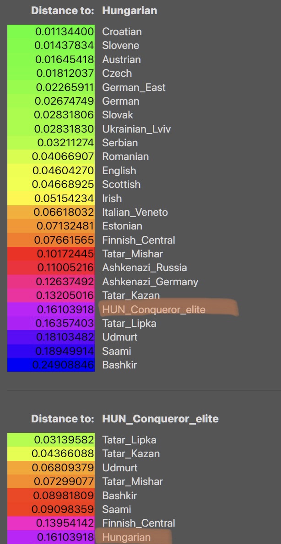Select the German row label below German_East
This screenshot has width=281, height=544.
coord(120,101)
